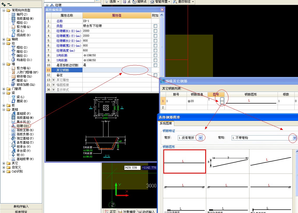
Task: Select the 基础板带(W) icon
Action: [13, 159]
